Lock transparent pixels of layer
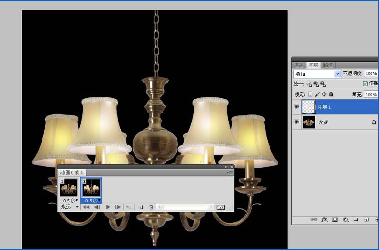Image resolution: width=379 pixels, height=250 pixels. coord(310,94)
